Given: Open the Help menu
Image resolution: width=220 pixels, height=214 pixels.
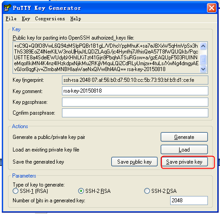Looking at the screenshot, I should tap(76, 19).
